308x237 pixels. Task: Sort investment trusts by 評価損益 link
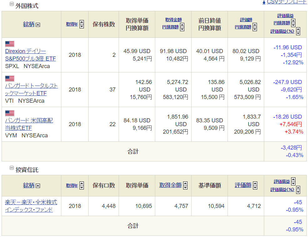[x=282, y=182]
